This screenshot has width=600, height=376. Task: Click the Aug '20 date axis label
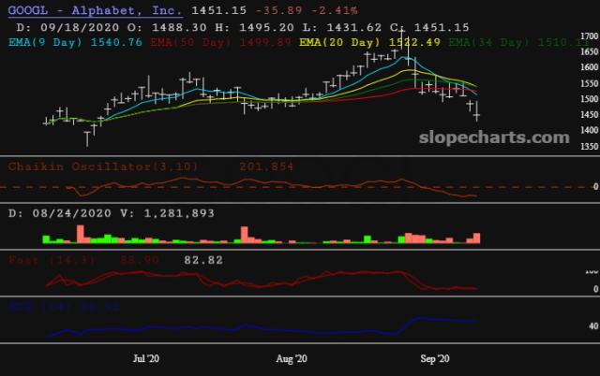(293, 358)
